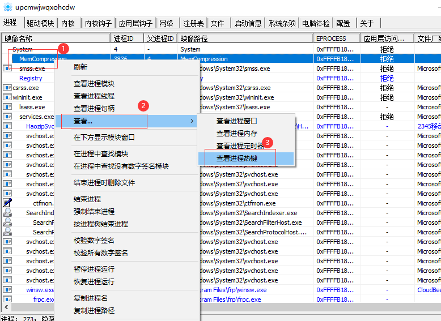
Task: Click the csrss.exe process icon
Action: coord(7,88)
